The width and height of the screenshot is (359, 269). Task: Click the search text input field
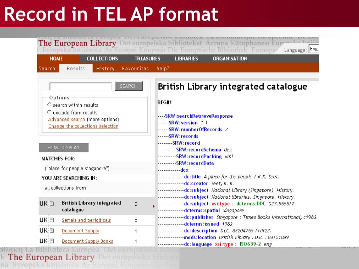coord(81,87)
